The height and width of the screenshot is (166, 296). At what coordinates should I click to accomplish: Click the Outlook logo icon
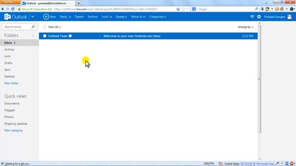7,17
